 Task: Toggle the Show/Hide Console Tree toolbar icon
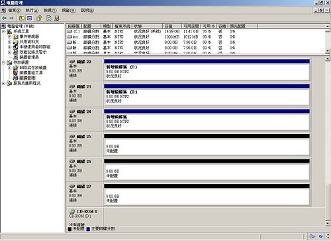point(29,18)
